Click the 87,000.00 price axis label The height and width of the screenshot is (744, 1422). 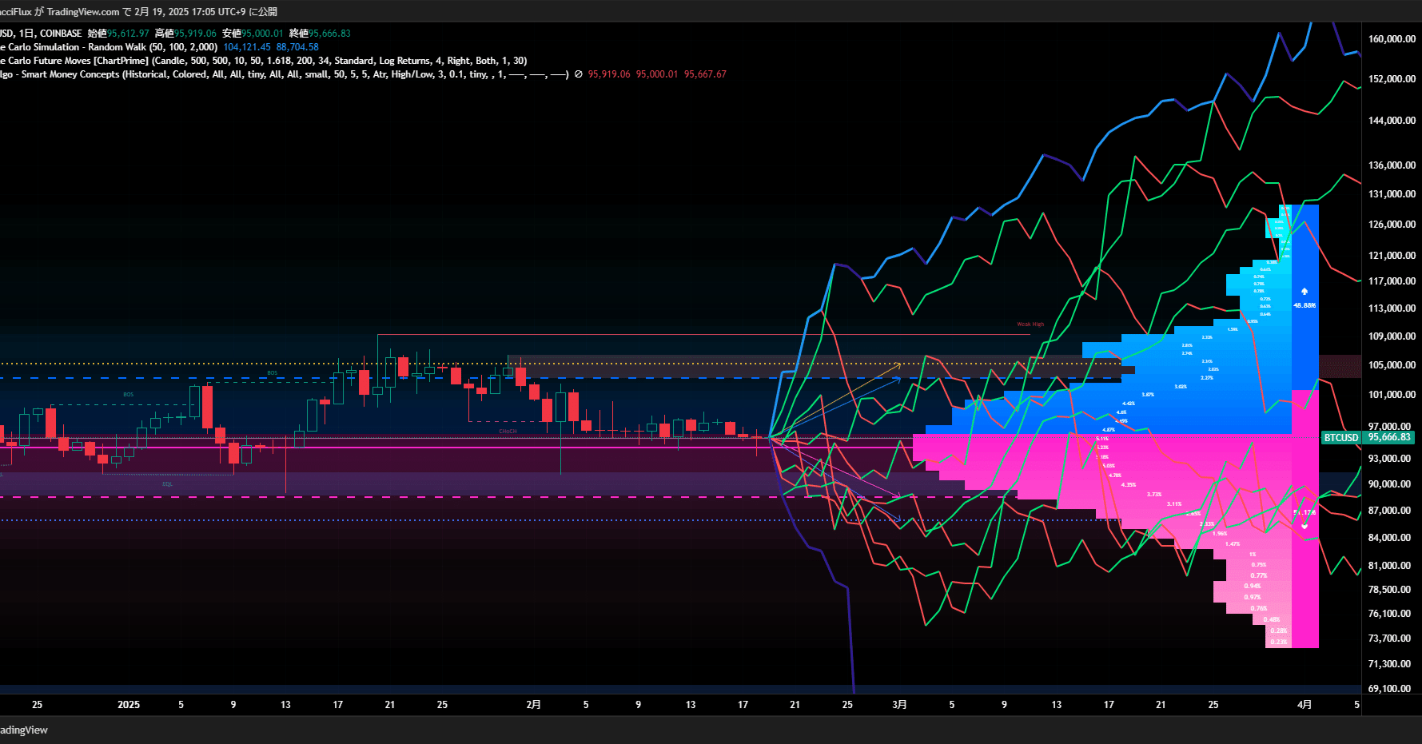click(1389, 511)
